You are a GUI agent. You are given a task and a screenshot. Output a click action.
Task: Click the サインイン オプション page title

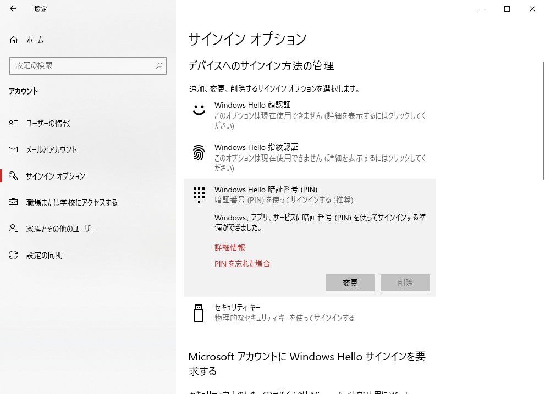(247, 39)
